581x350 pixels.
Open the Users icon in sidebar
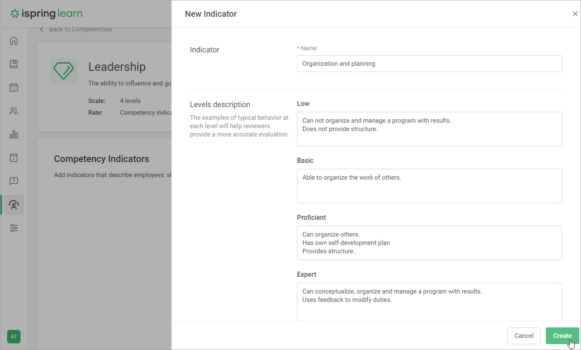[x=14, y=111]
